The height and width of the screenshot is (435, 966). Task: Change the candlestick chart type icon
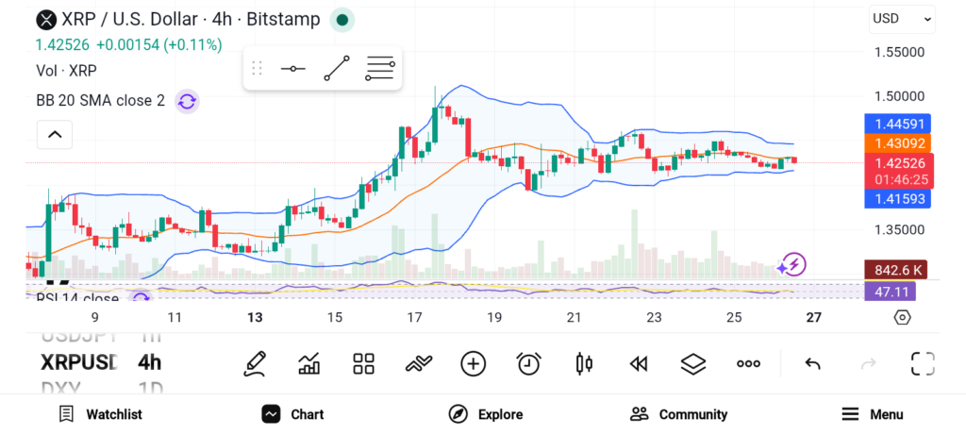pyautogui.click(x=584, y=363)
